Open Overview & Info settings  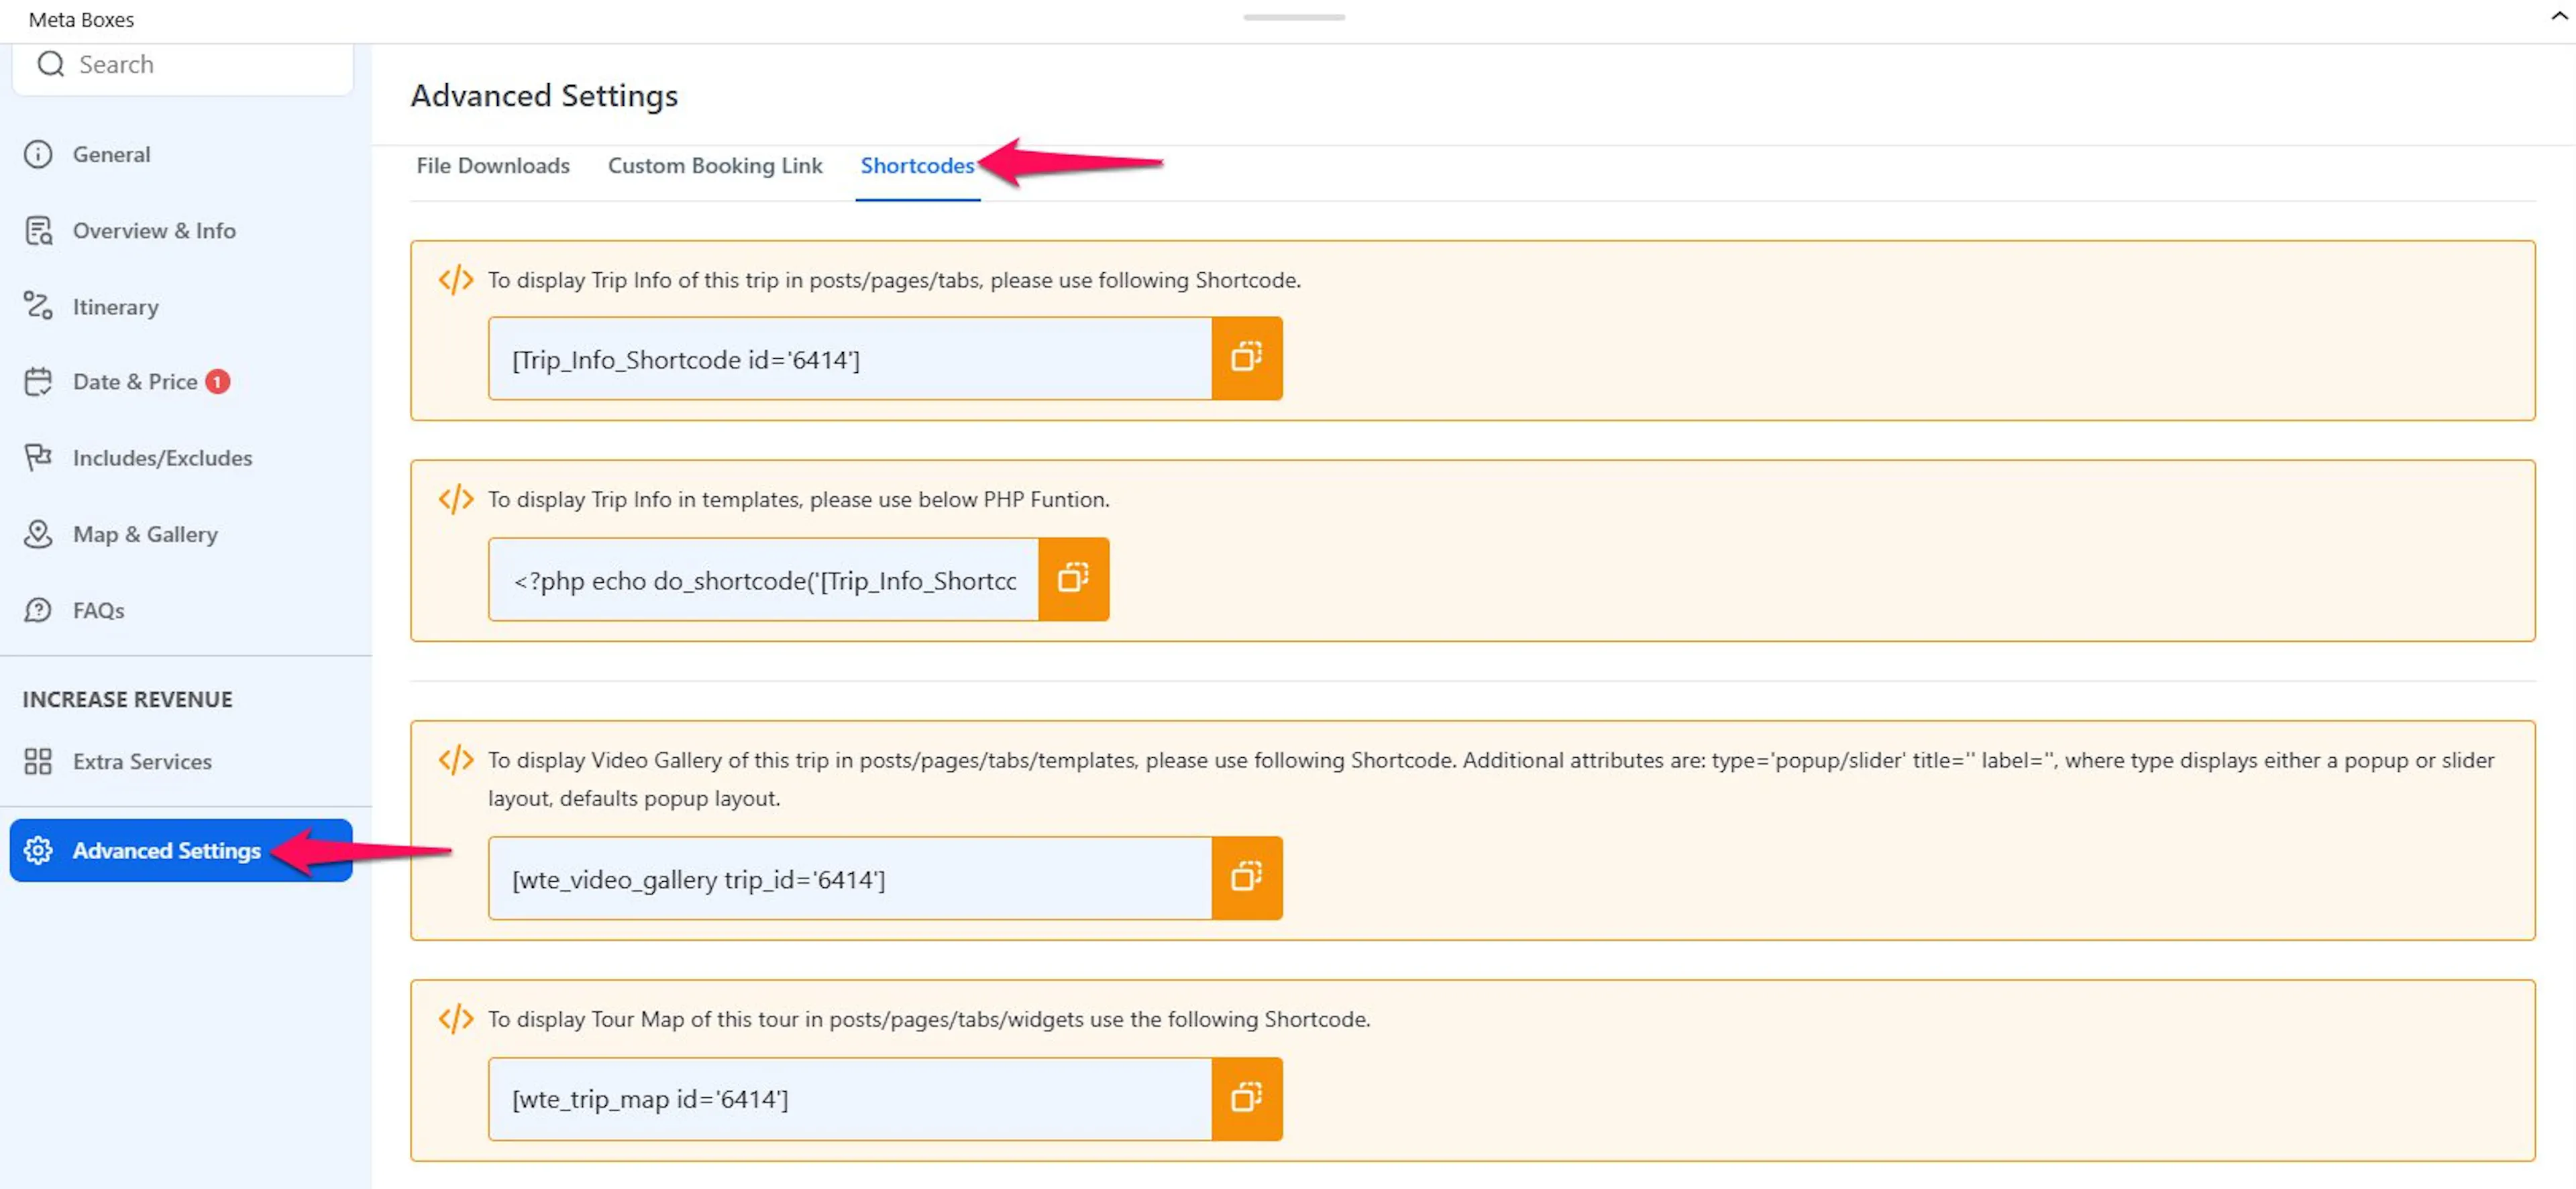click(x=153, y=231)
